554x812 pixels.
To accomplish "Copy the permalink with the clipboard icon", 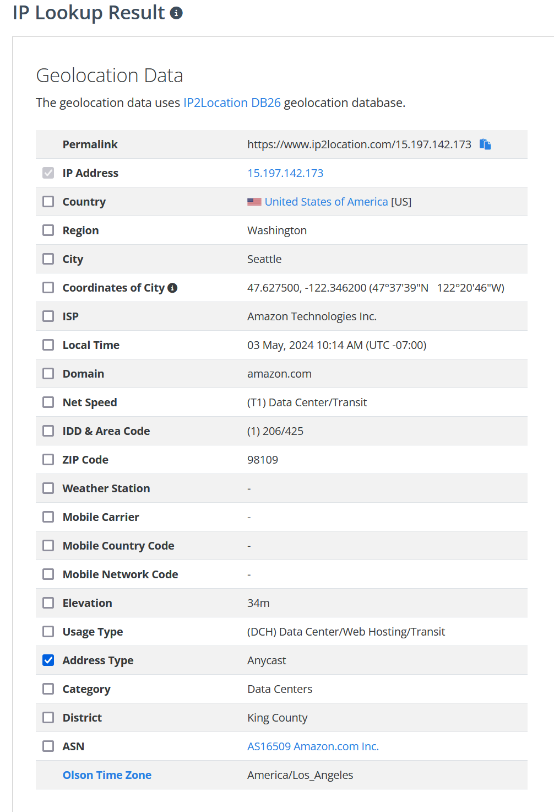I will click(x=485, y=144).
